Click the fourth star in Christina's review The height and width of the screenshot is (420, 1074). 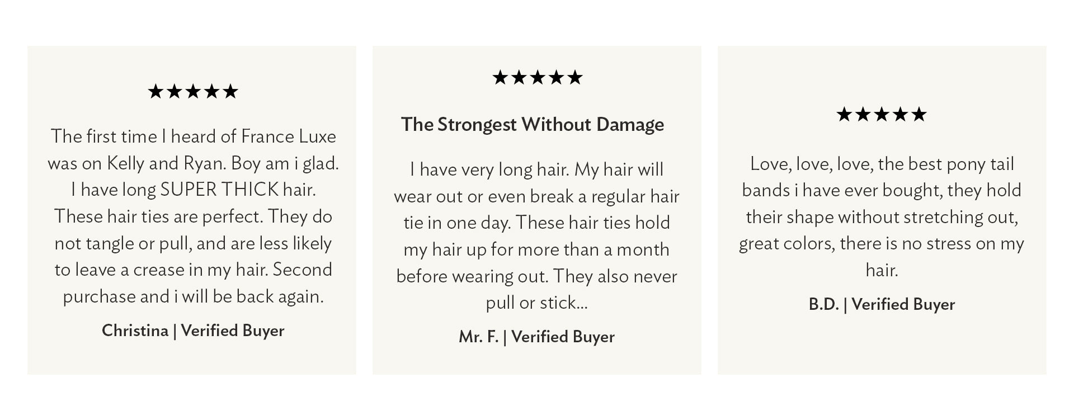coord(212,92)
